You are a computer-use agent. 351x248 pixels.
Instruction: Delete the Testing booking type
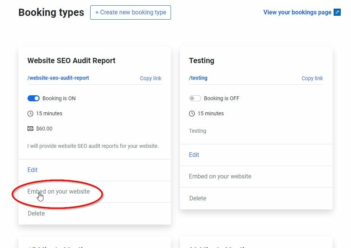tap(198, 198)
